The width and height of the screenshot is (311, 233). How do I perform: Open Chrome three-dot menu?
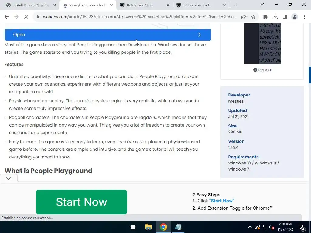click(x=304, y=17)
